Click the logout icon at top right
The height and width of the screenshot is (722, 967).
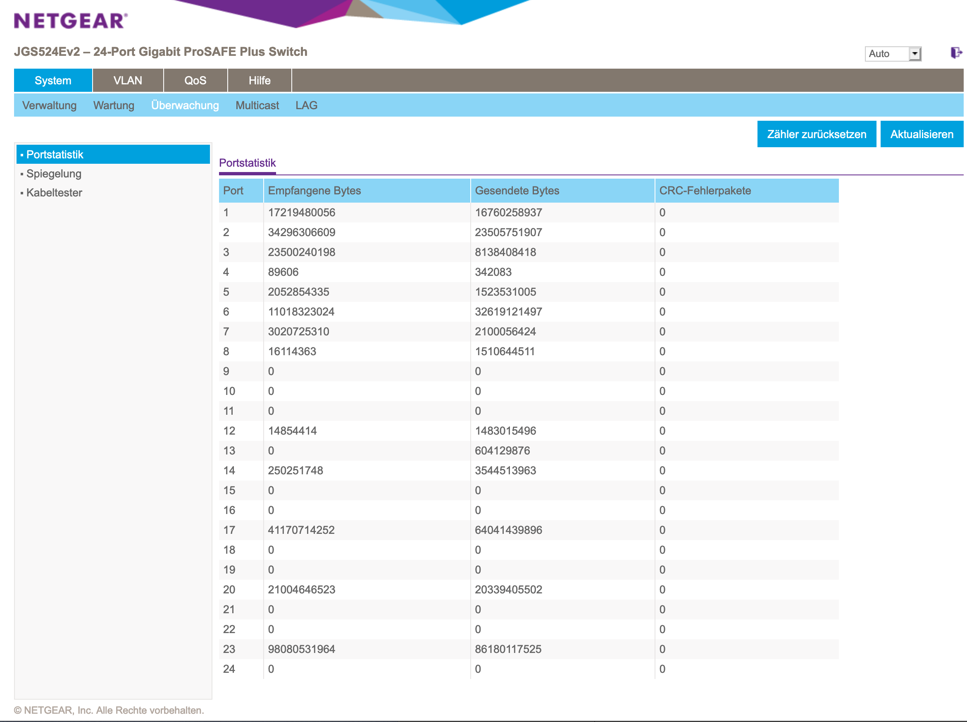[x=956, y=53]
